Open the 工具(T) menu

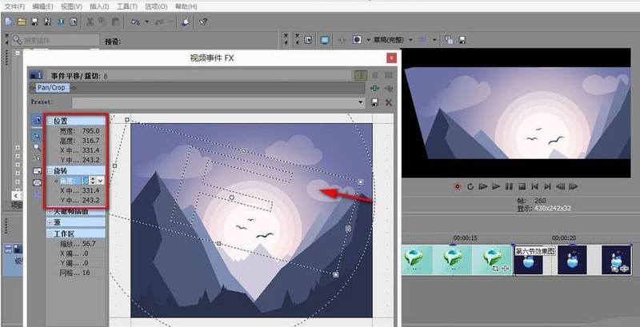pos(127,6)
